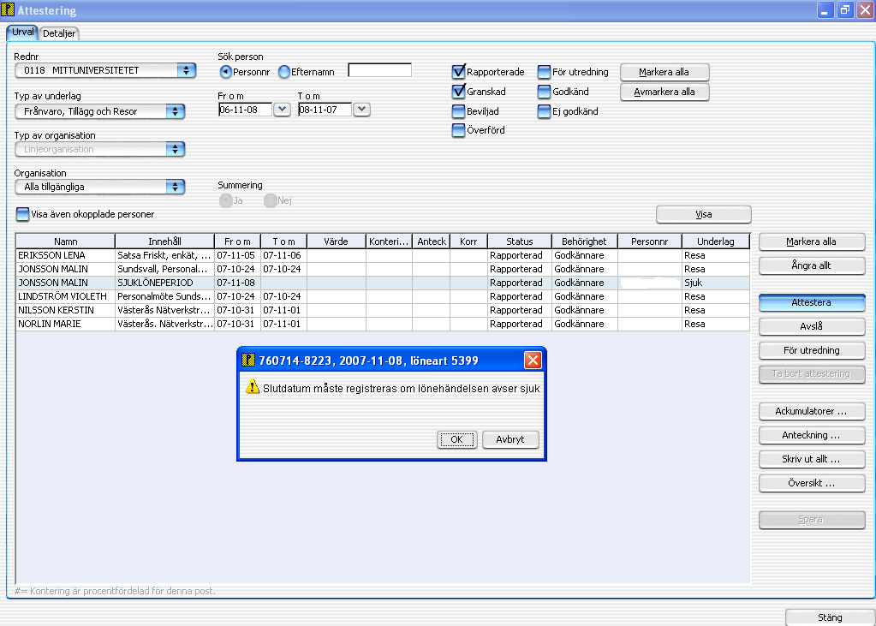The height and width of the screenshot is (626, 876).
Task: Click the Ångra allt button
Action: pos(811,265)
